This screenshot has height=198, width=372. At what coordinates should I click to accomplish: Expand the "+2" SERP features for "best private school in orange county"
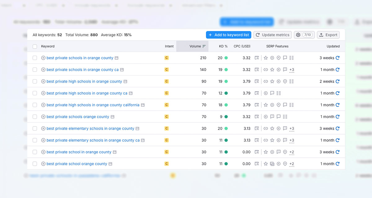point(291,152)
